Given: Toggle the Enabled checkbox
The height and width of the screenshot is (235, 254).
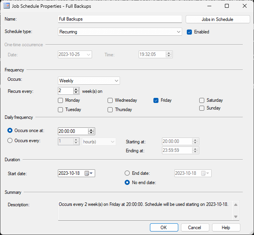Looking at the screenshot, I should point(190,32).
